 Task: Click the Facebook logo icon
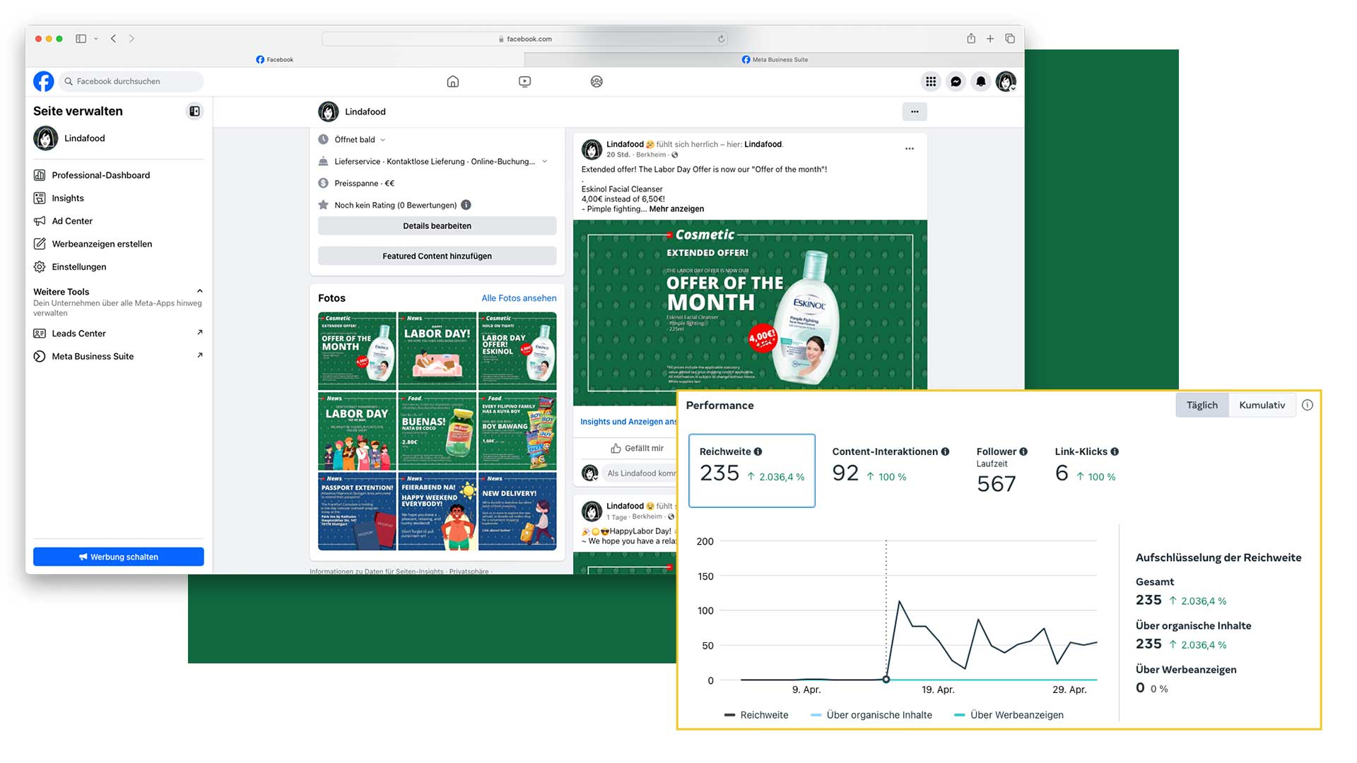pyautogui.click(x=44, y=81)
